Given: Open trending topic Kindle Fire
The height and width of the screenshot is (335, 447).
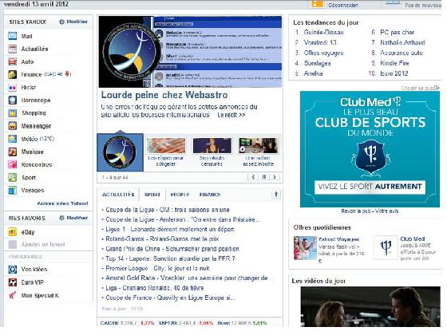Looking at the screenshot, I should coord(394,63).
